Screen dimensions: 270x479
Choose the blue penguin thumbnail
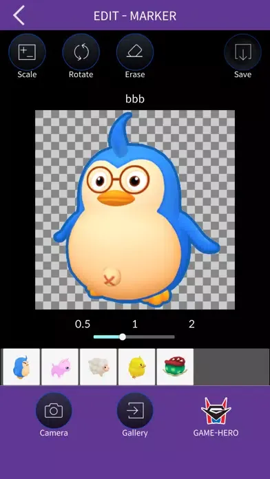21,367
